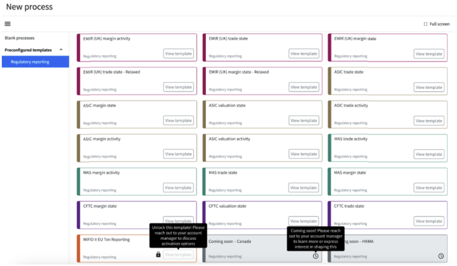Image resolution: width=457 pixels, height=266 pixels.
Task: Click the Full screen icon
Action: pos(425,24)
